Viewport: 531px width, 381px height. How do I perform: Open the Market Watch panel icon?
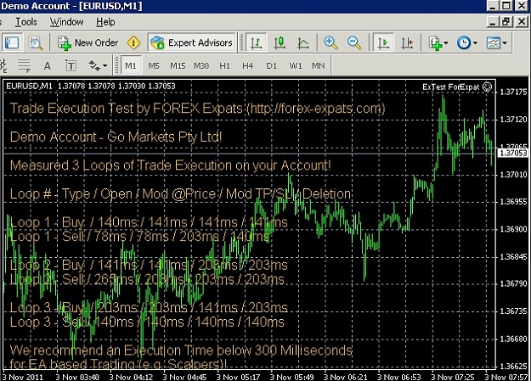[12, 42]
